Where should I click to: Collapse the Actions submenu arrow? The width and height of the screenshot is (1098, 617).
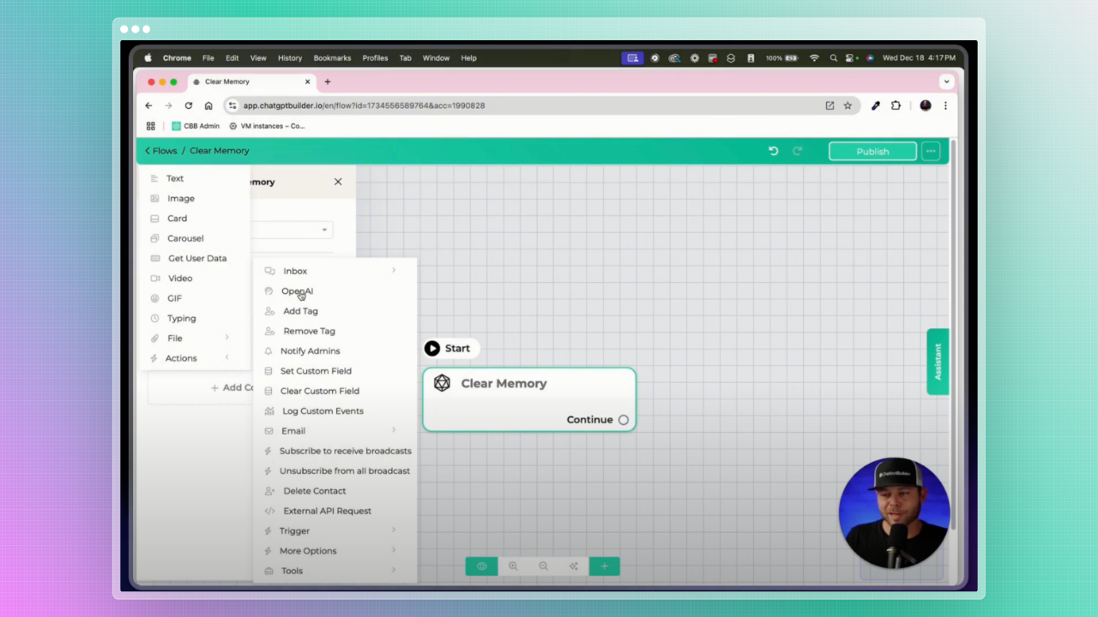pos(227,357)
